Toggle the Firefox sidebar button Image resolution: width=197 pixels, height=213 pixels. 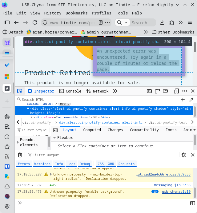(x=7, y=22)
